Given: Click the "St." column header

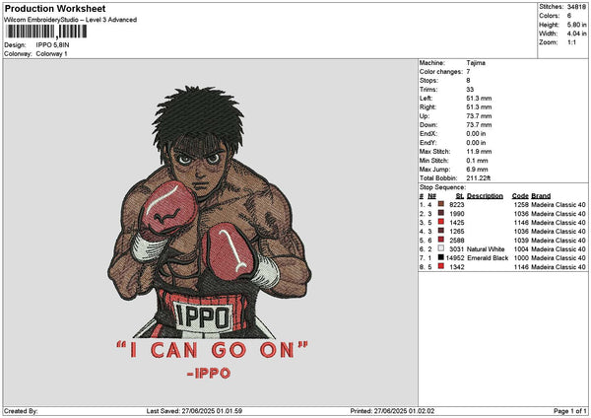Looking at the screenshot, I should (460, 196).
